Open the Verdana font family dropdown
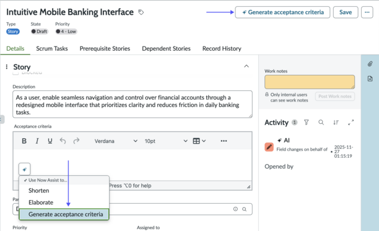Image resolution: width=379 pixels, height=231 pixels. tap(116, 141)
